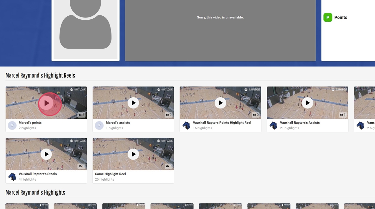Open Vauxhall Raptors Points Highlight Reel title
Screen dimensions: 375x209
(x=222, y=123)
